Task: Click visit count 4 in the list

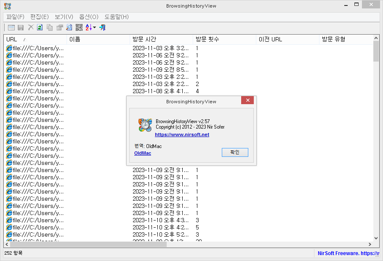Action: [197, 91]
